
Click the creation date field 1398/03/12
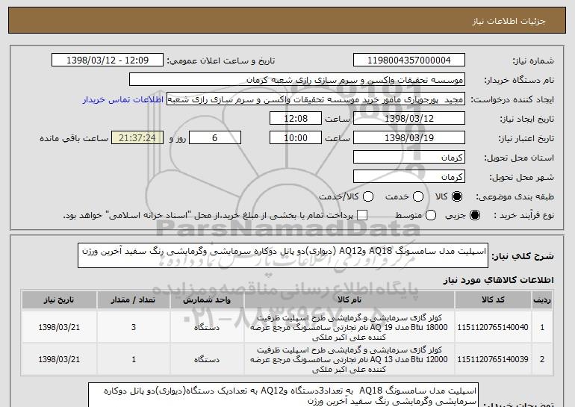click(409, 119)
